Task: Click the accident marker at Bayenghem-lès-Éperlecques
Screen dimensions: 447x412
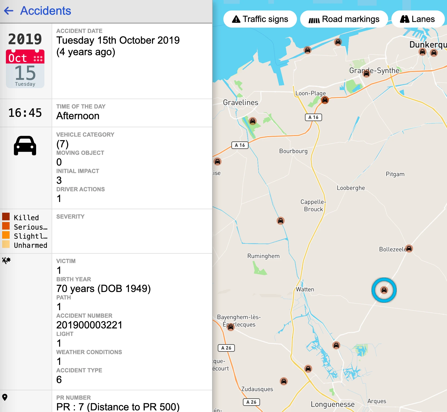Action: pyautogui.click(x=231, y=327)
